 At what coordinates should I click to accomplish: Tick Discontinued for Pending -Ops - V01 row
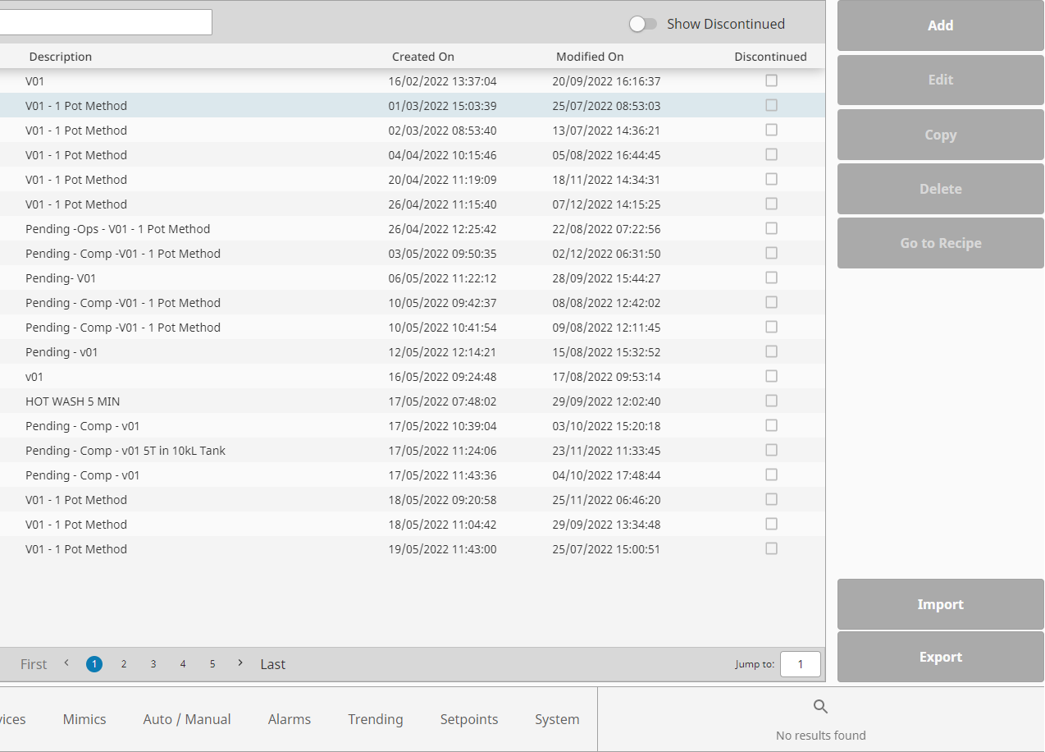pos(771,228)
